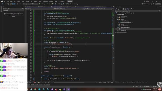Open the Any CPU platform dropdown
Viewport: 162px width, 91px height.
pyautogui.click(x=34, y=4)
